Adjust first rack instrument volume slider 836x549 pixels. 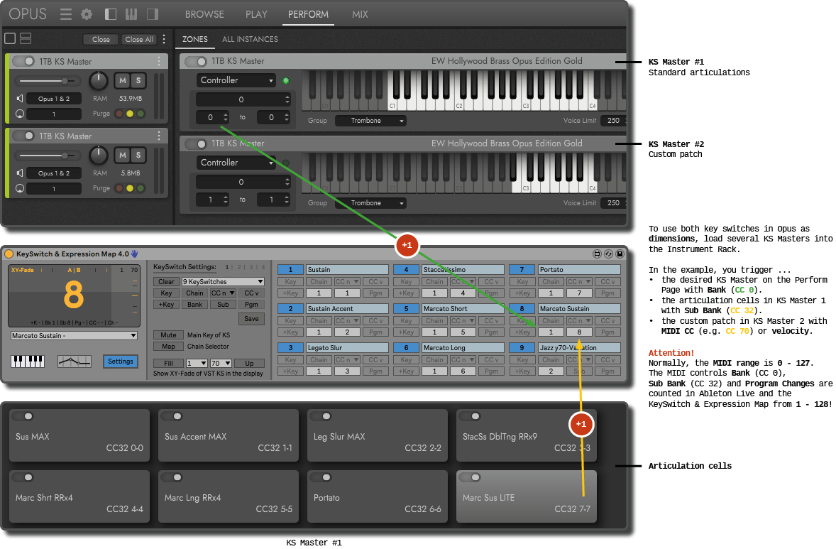pos(47,81)
